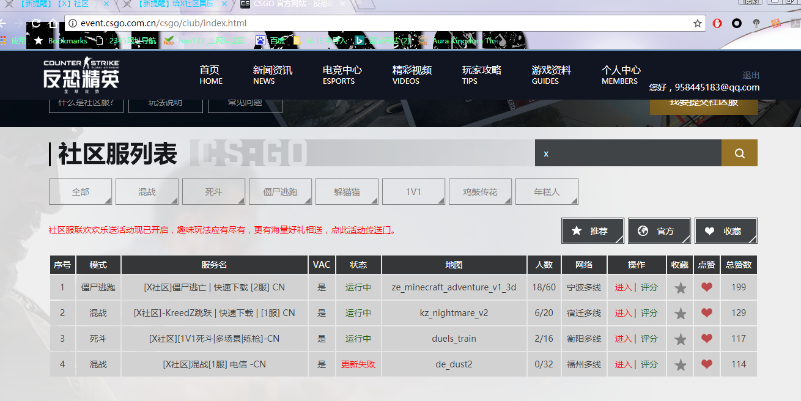
Task: Click the server search input field
Action: (x=628, y=153)
